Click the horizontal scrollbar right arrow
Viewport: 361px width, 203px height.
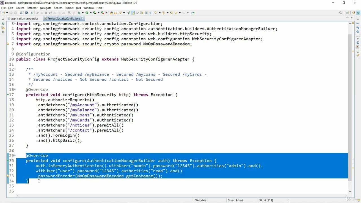(346, 195)
